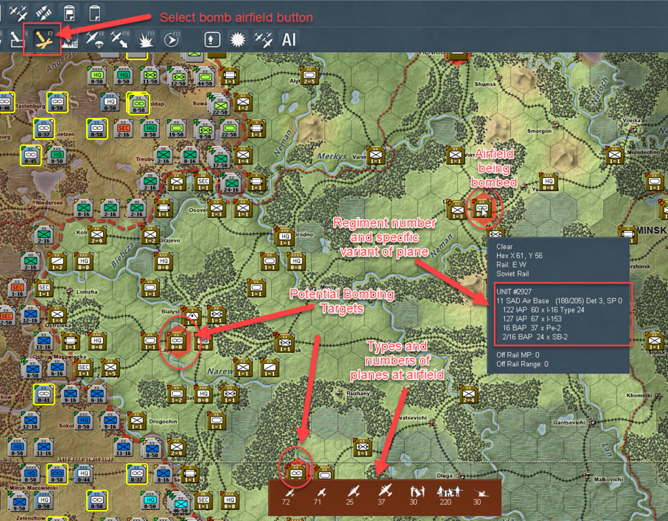Image resolution: width=668 pixels, height=521 pixels.
Task: Click the '127 IAP 67 x I-153' line
Action: point(532,319)
